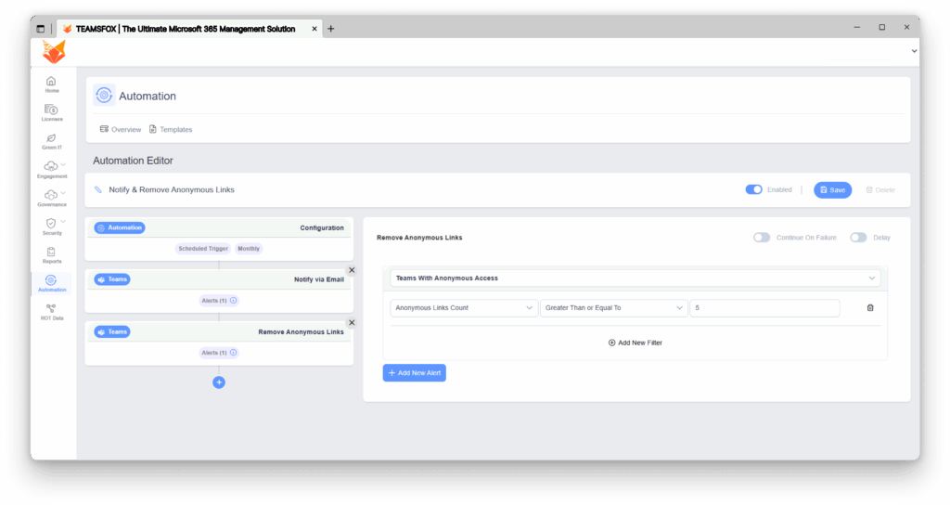Open Reports in the sidebar
950x505 pixels.
[52, 255]
